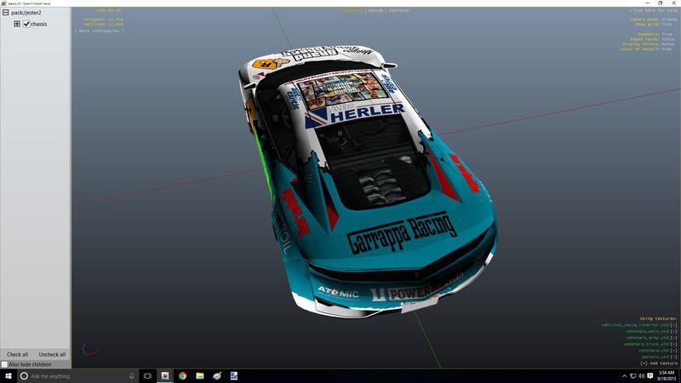
Task: Open Google Chrome from the taskbar
Action: tap(182, 376)
